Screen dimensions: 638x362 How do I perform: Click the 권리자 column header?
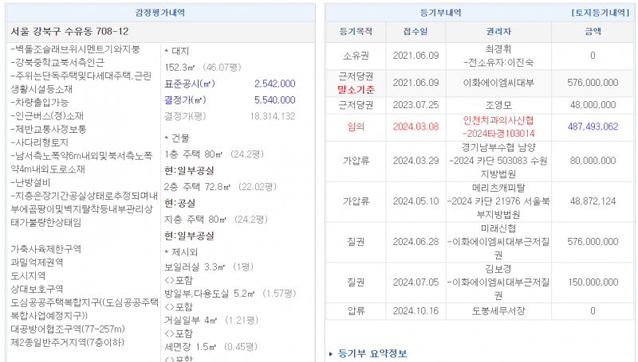point(498,32)
